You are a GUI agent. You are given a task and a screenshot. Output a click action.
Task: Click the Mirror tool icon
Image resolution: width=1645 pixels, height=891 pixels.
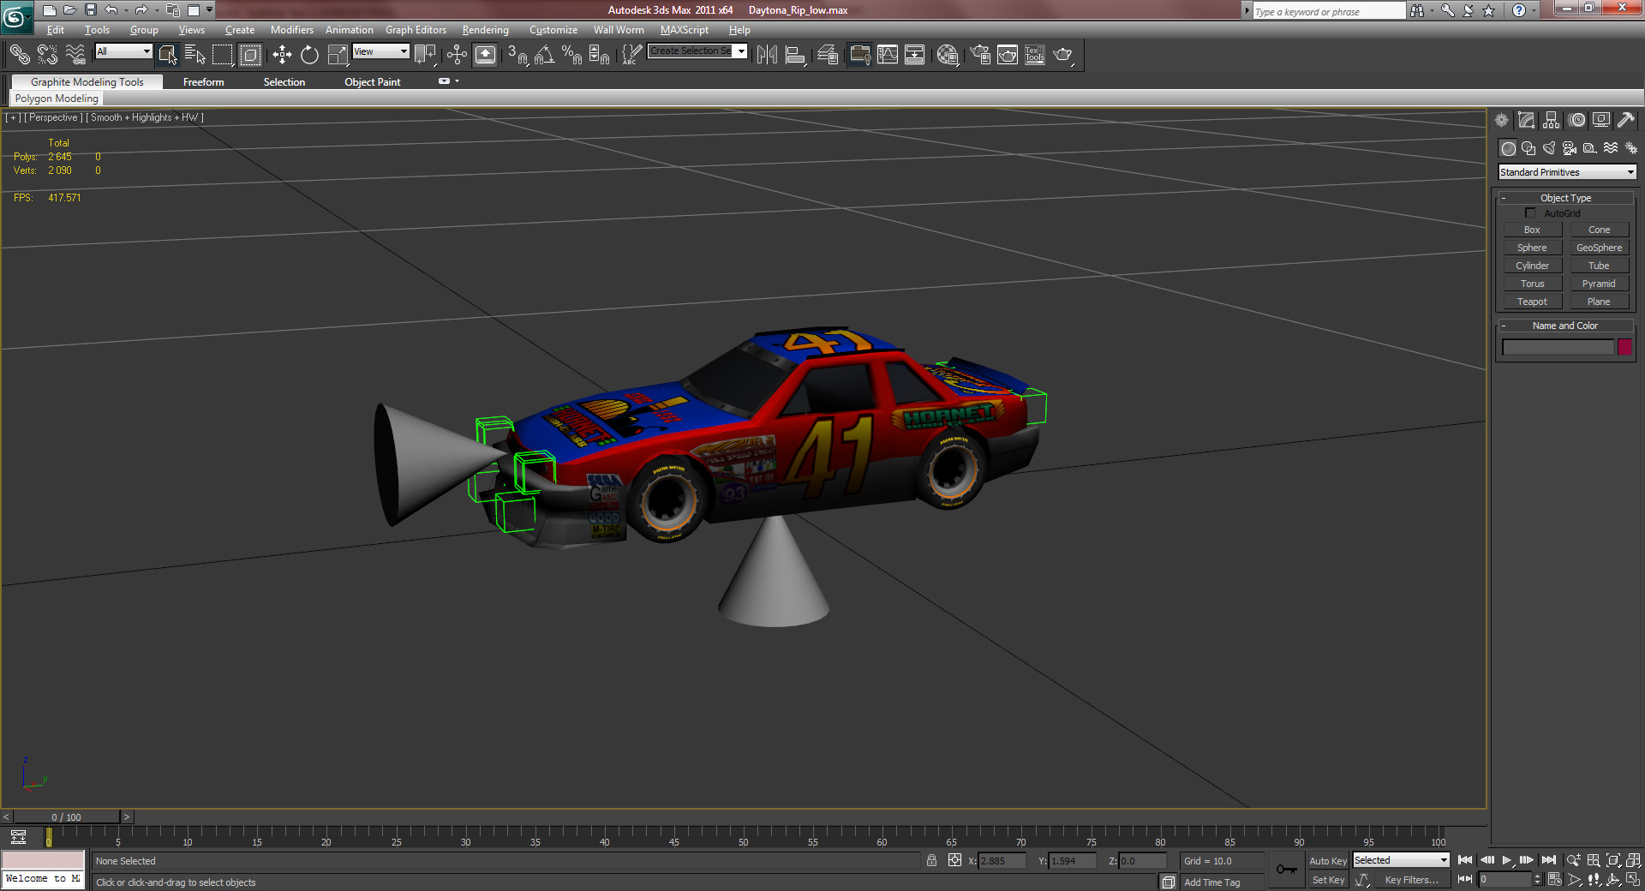click(767, 55)
